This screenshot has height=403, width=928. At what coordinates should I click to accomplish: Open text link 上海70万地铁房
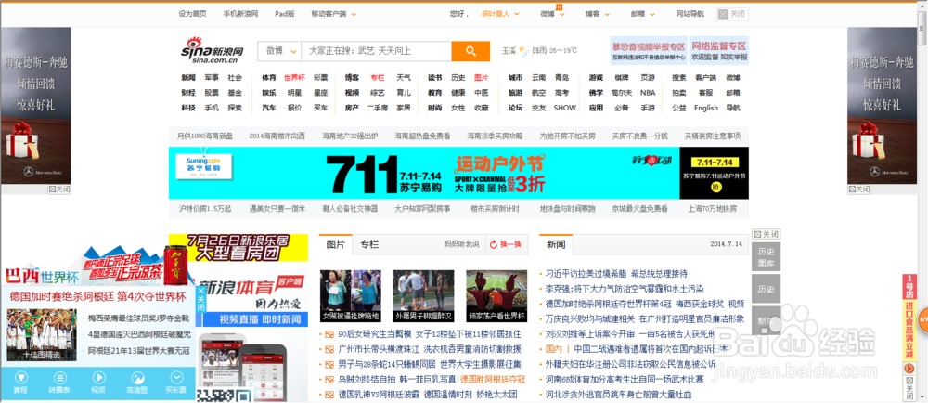tap(713, 209)
